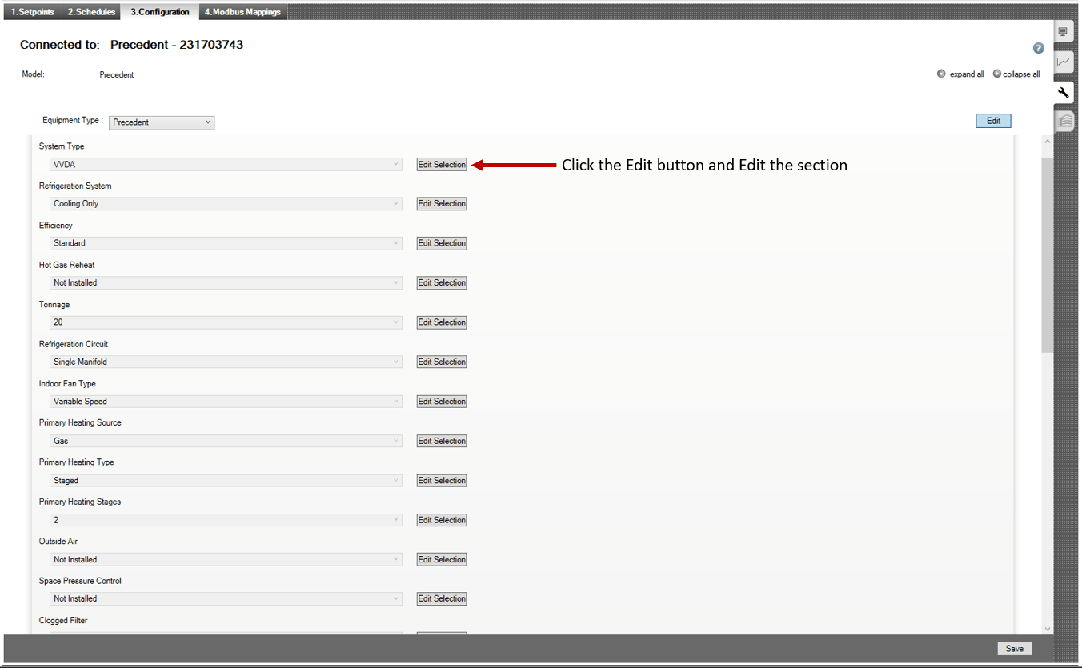
Task: Open the Primary Heating Stages dropdown
Action: [226, 520]
